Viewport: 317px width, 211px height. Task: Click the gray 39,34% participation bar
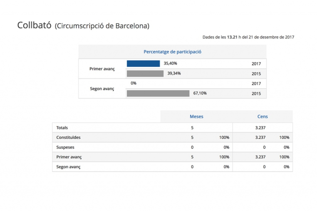tap(145, 74)
